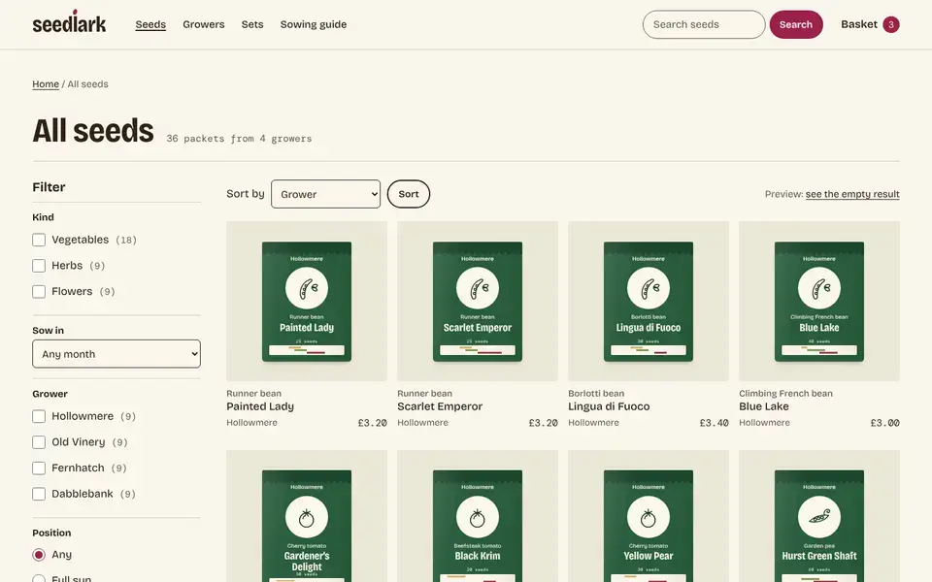The height and width of the screenshot is (582, 932).
Task: Click the see the empty result link
Action: point(852,194)
